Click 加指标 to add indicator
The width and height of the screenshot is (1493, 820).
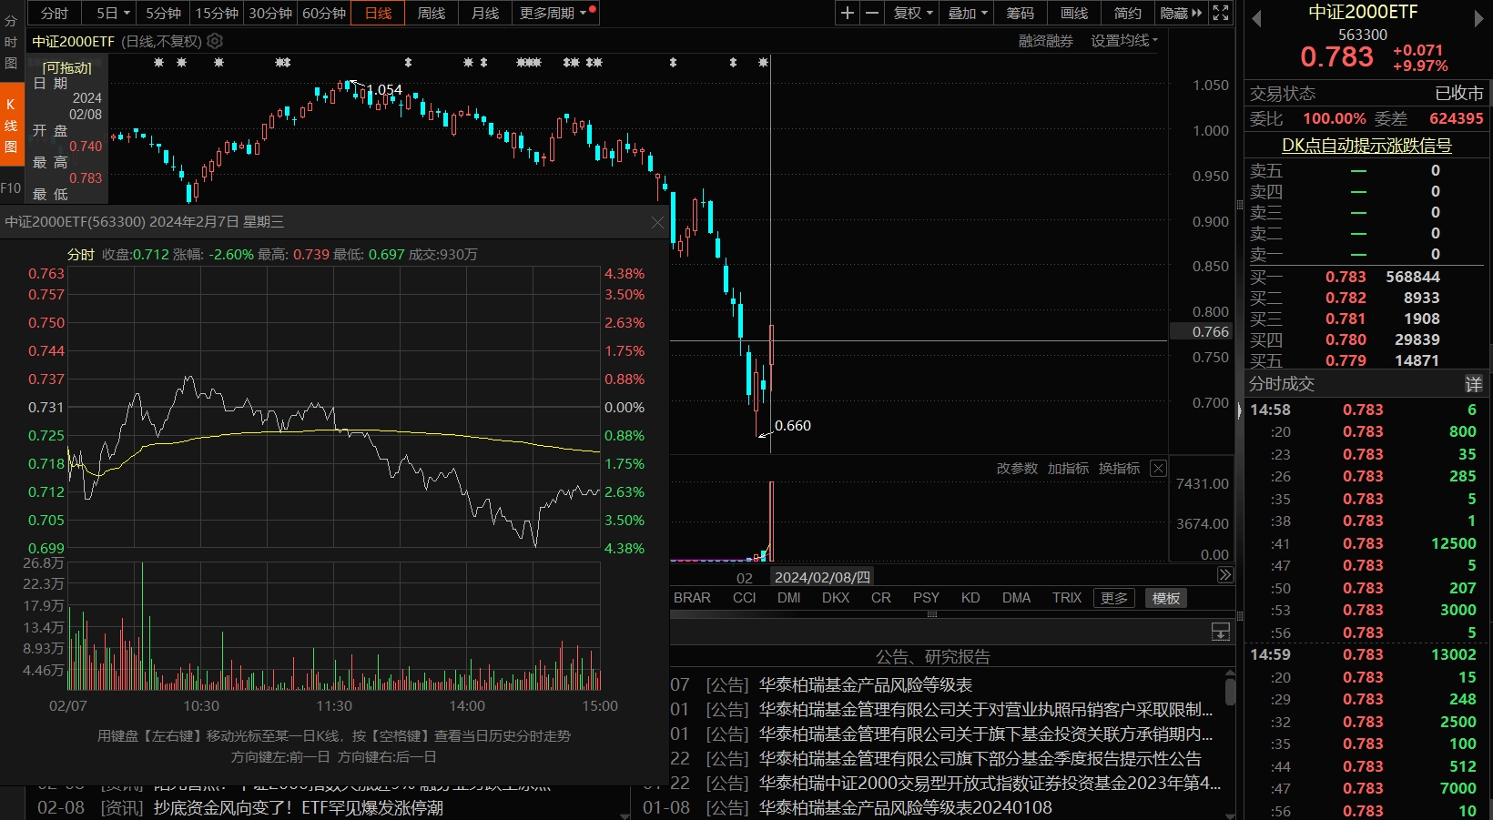pos(1068,468)
